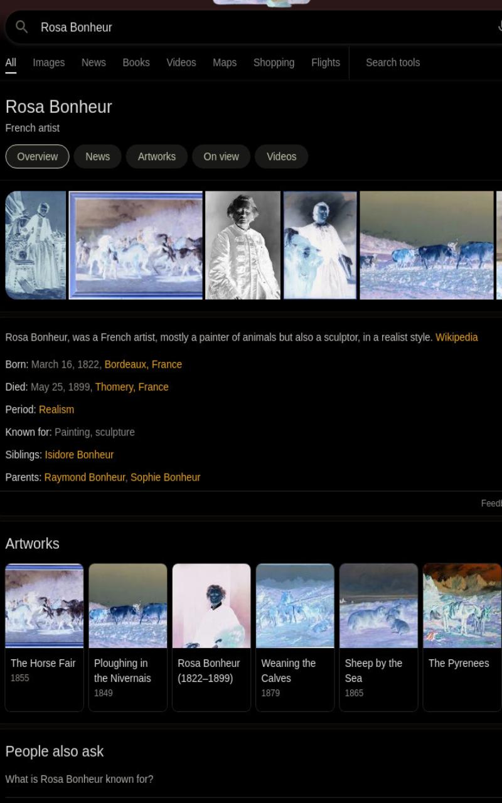Follow the Bordeaux, France link
Viewport: 502px width, 803px height.
(x=143, y=364)
